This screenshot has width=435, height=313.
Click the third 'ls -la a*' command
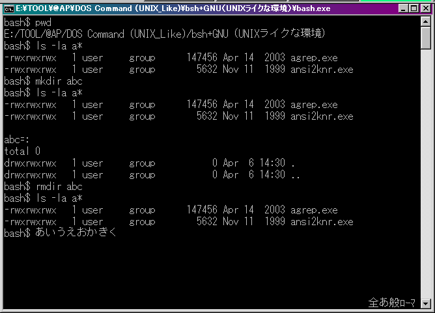(x=59, y=198)
